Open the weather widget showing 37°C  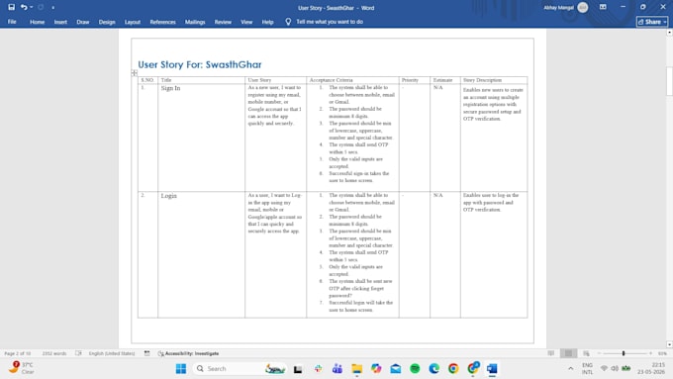tap(22, 368)
